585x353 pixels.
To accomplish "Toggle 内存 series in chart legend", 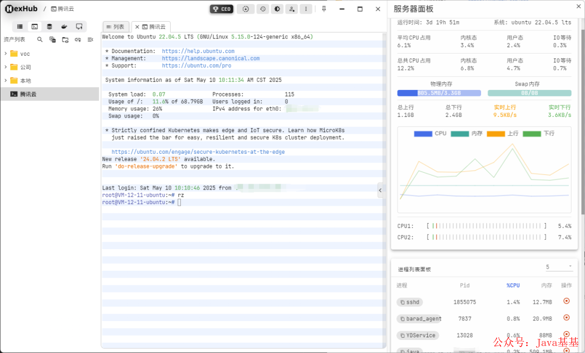I will [466, 133].
